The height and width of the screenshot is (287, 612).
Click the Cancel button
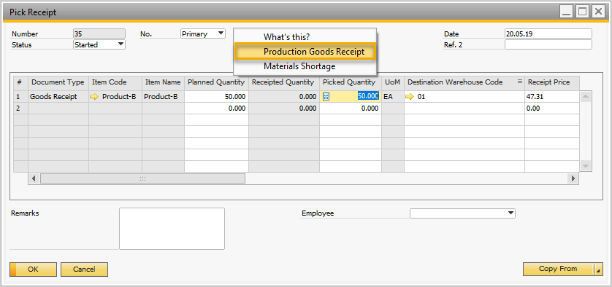[84, 269]
